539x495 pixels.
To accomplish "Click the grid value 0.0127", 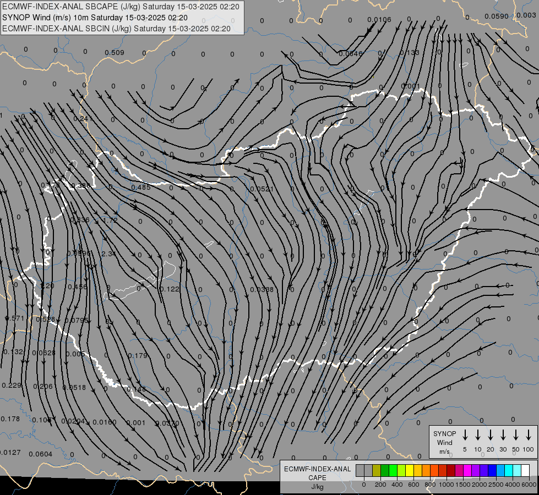I will click(x=10, y=453).
